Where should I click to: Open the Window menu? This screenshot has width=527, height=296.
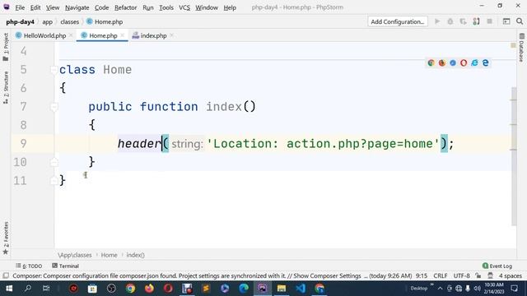click(207, 7)
